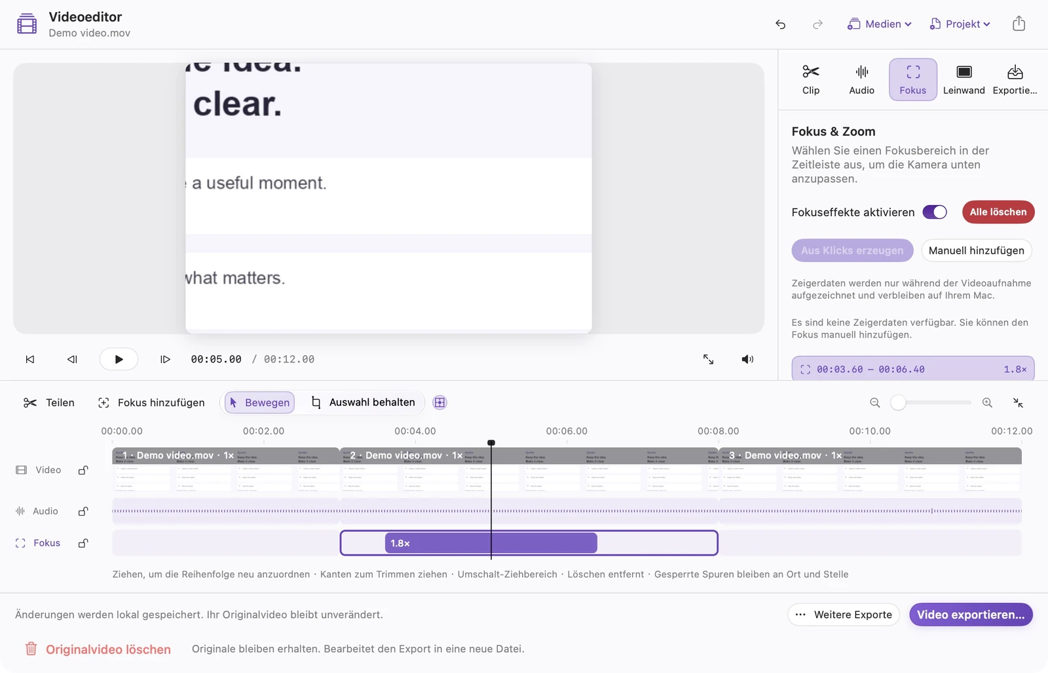Screen dimensions: 1048x673
Task: Toggle lock on Audio track
Action: (83, 511)
